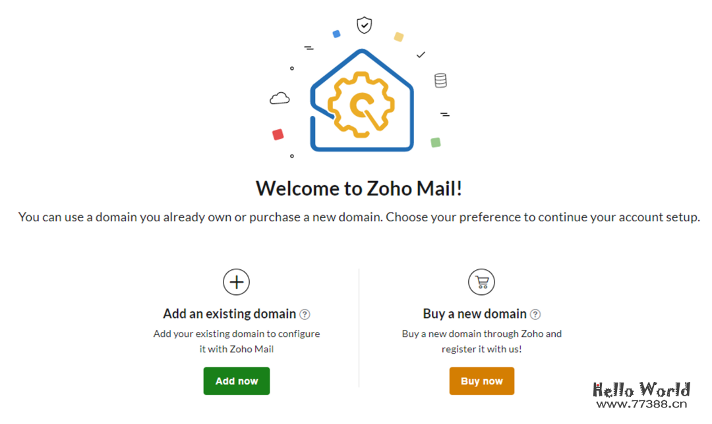Viewport: 712px width, 424px height.
Task: Open help for Buy a new domain
Action: tap(535, 315)
